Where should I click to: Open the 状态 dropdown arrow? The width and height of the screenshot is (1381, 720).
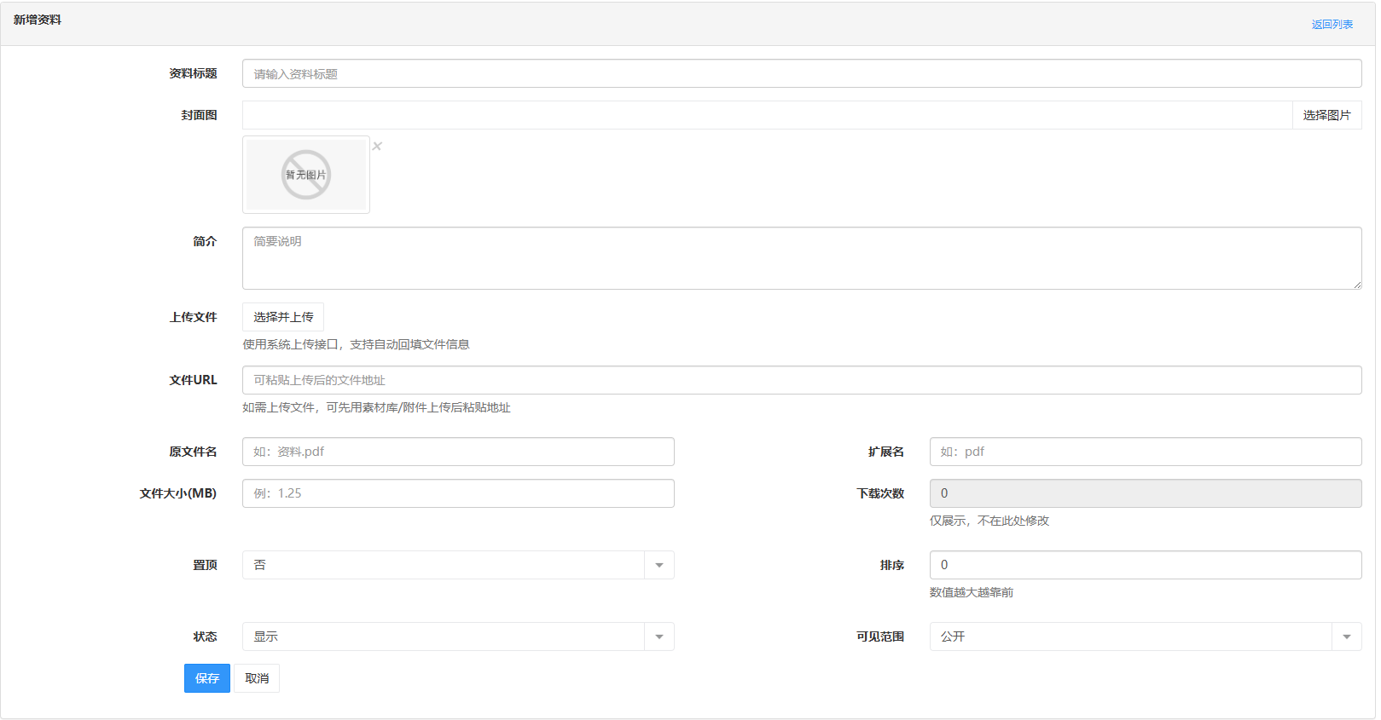point(659,636)
